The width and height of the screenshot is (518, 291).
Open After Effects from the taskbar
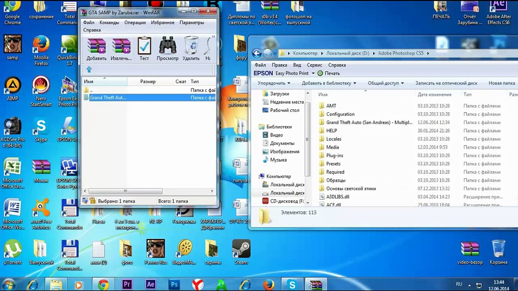[151, 285]
